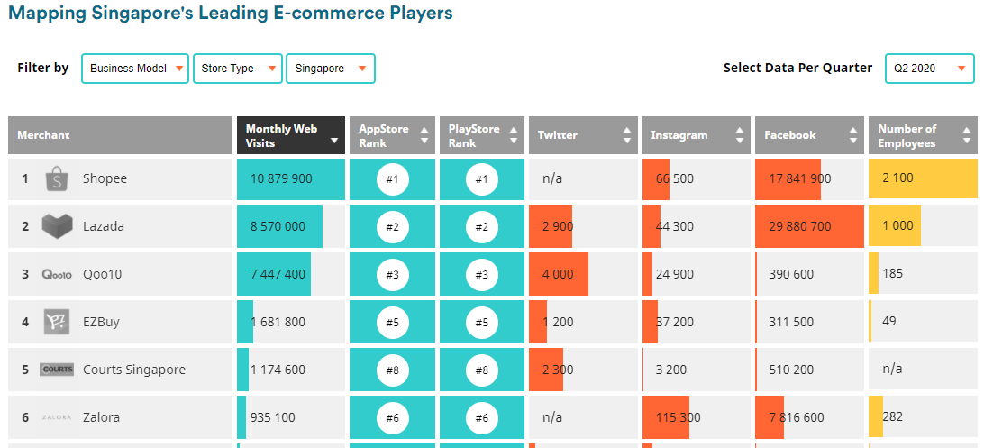
Task: Open the Singapore country dropdown
Action: click(331, 69)
